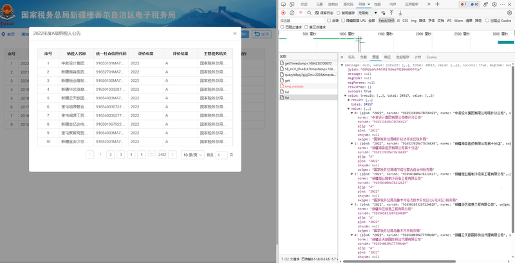Select the queryIsBspj request row
The width and height of the screenshot is (515, 263).
pos(308,75)
